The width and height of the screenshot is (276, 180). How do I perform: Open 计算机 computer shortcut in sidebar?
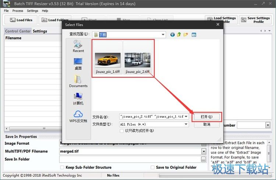78,99
